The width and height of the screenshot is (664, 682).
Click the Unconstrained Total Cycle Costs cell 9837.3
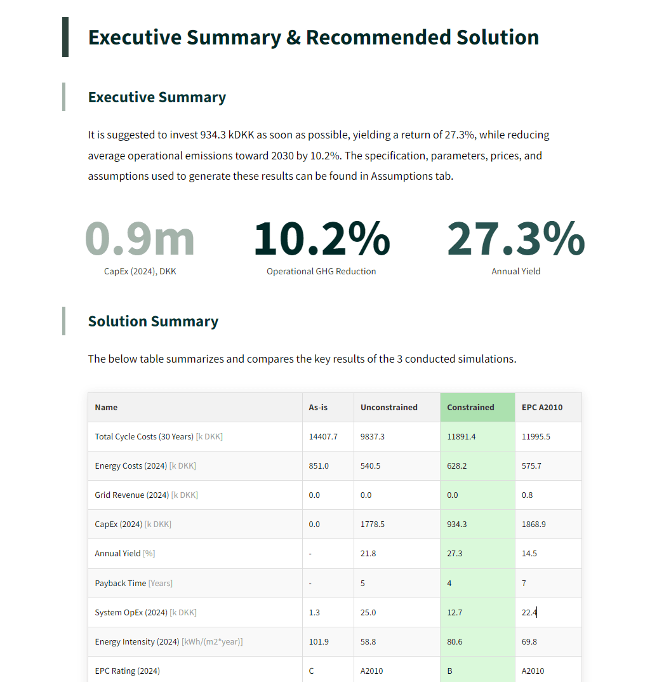click(x=373, y=437)
